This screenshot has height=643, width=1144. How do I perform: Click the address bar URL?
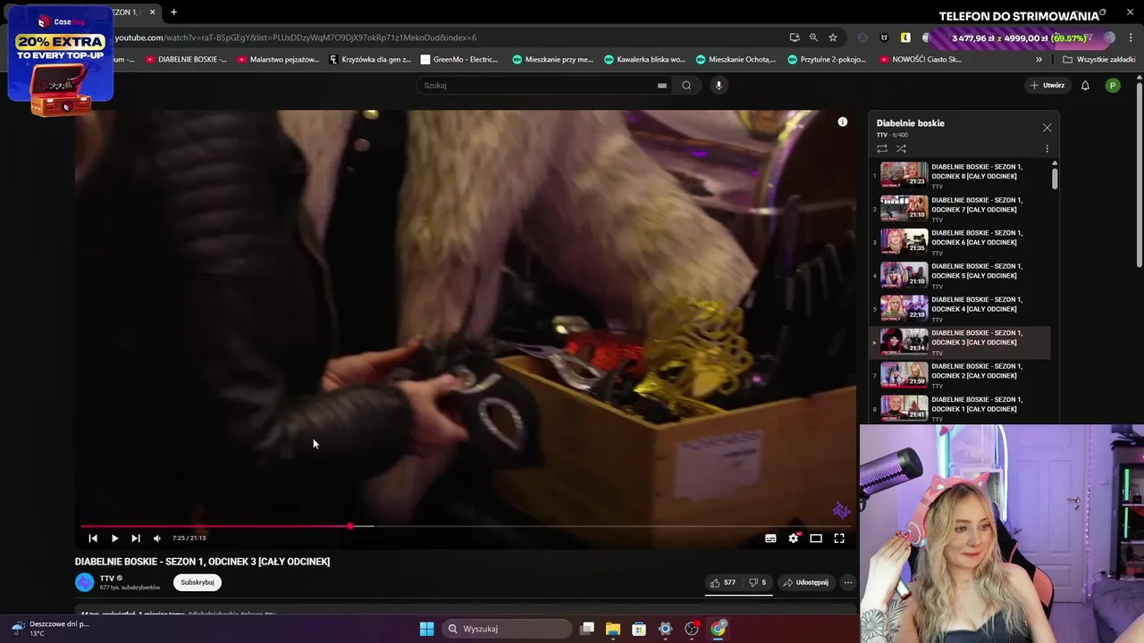coord(296,38)
